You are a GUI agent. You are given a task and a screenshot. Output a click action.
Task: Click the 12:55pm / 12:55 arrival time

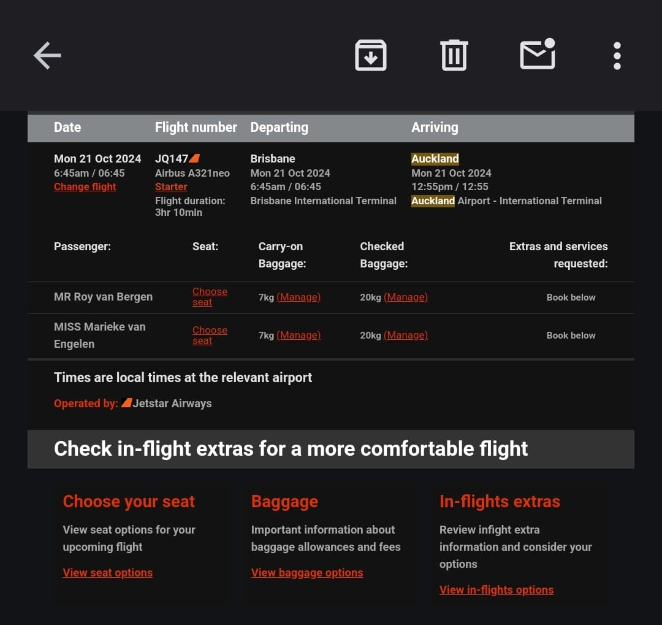coord(450,187)
